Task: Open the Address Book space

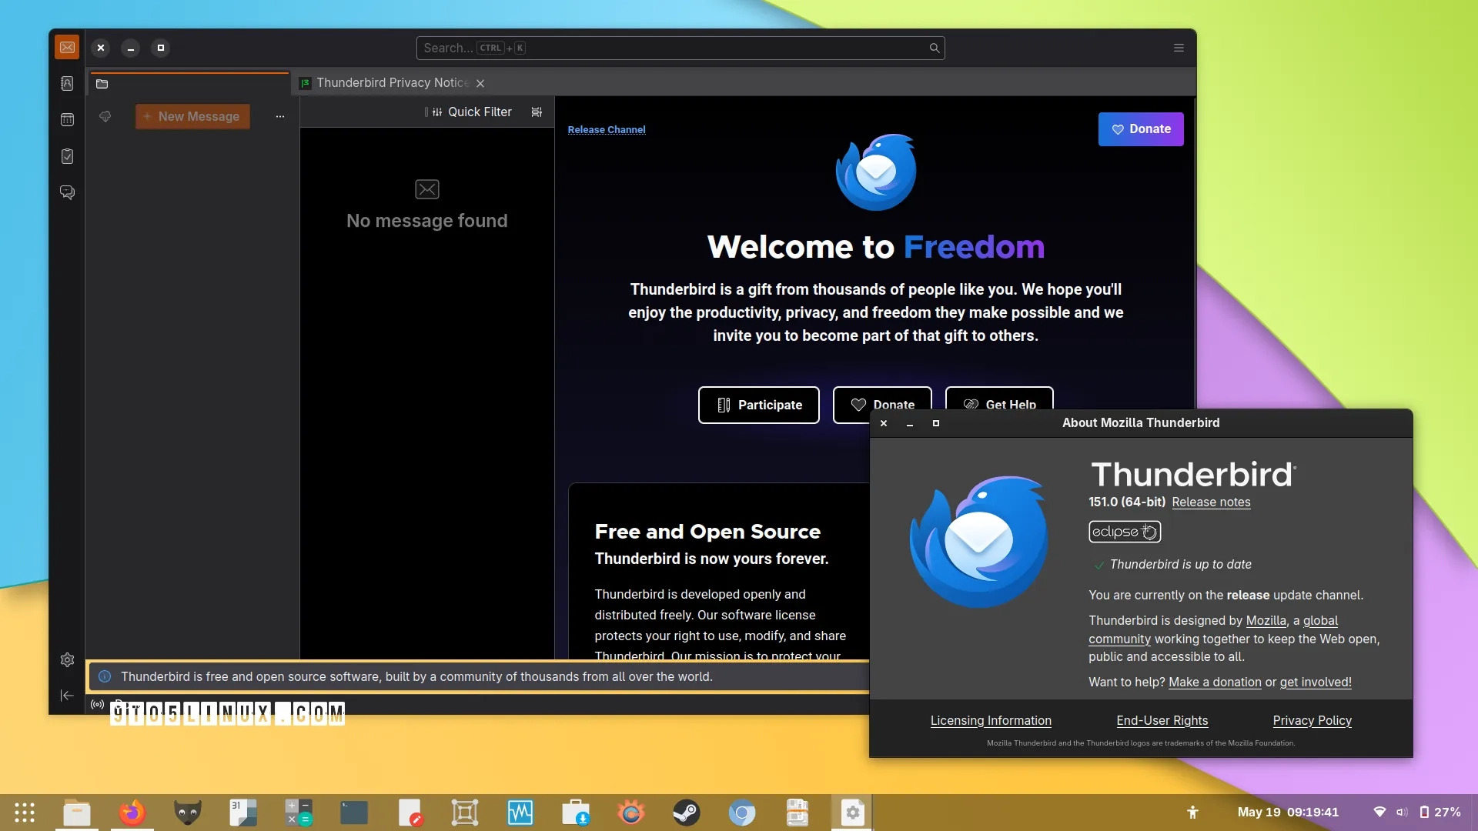Action: click(67, 83)
